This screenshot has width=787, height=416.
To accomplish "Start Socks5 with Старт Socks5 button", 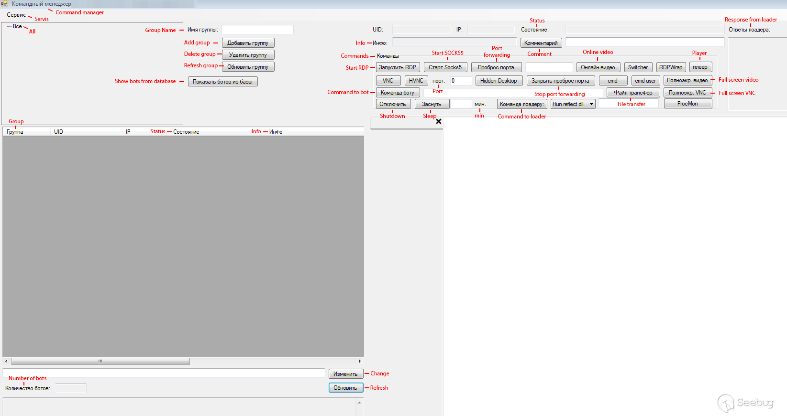I will pyautogui.click(x=445, y=67).
